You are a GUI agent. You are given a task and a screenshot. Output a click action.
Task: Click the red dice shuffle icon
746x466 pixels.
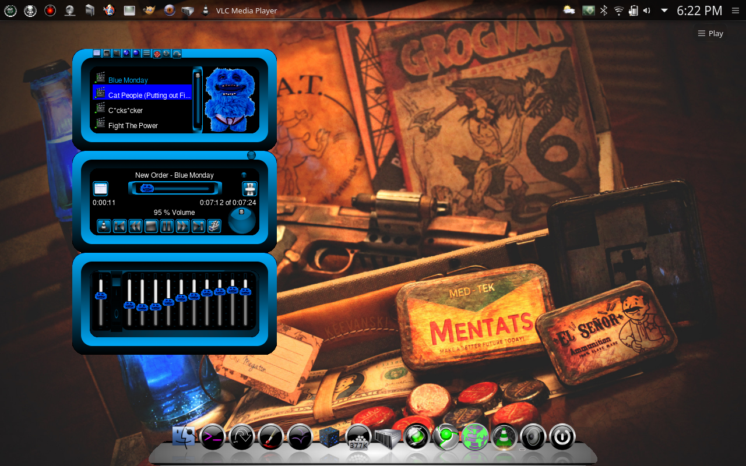[157, 54]
